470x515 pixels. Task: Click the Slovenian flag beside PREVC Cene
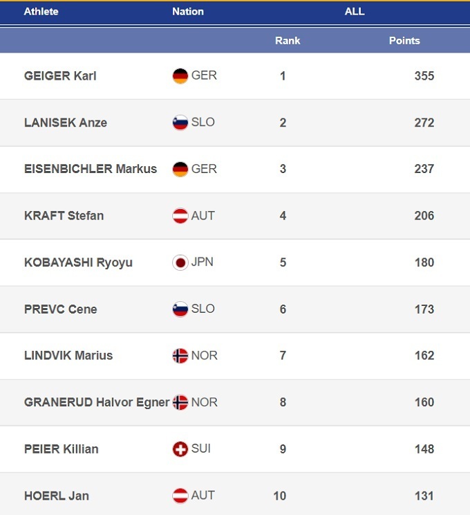click(180, 309)
